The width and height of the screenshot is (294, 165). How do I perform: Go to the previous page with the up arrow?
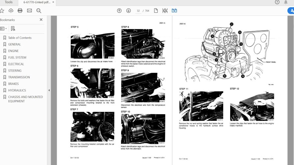tap(119, 11)
